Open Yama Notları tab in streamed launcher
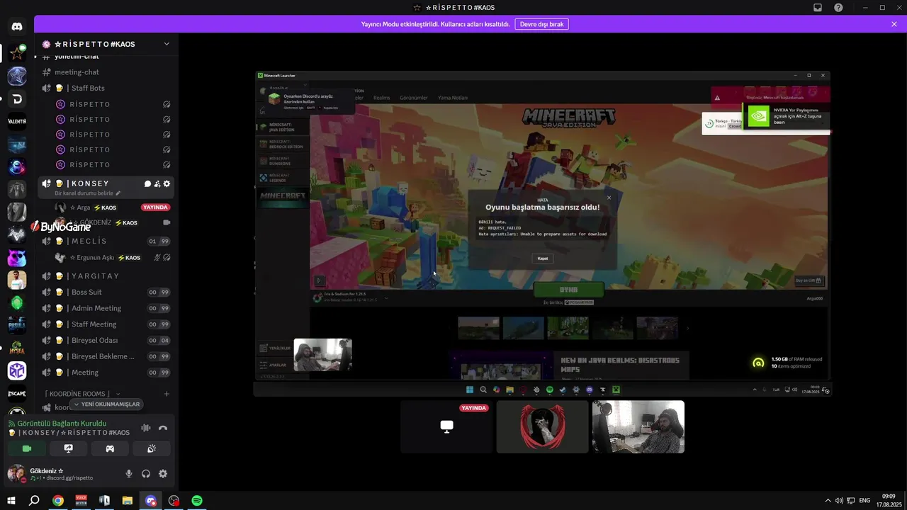 pos(453,98)
